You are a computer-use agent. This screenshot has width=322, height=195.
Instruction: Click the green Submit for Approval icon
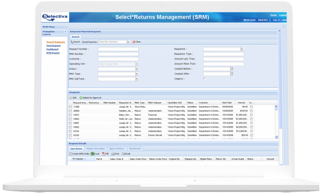coord(81,97)
